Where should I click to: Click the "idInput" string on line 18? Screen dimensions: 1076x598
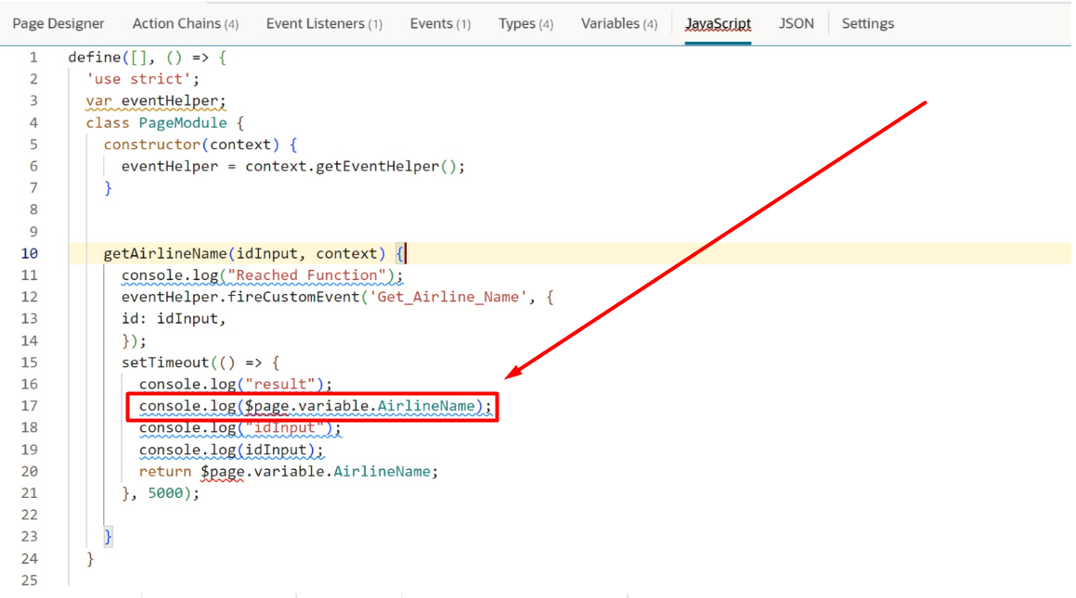click(285, 428)
